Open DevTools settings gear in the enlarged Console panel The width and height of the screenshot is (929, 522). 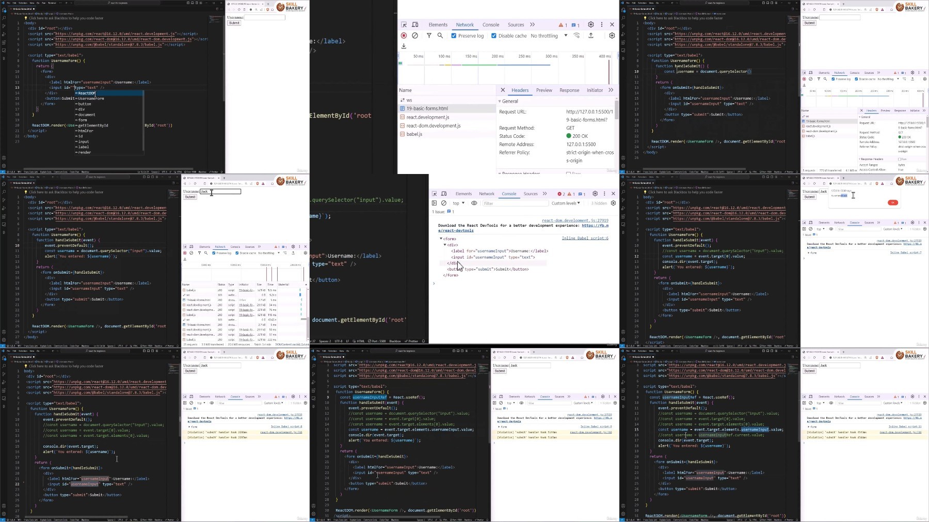point(595,194)
